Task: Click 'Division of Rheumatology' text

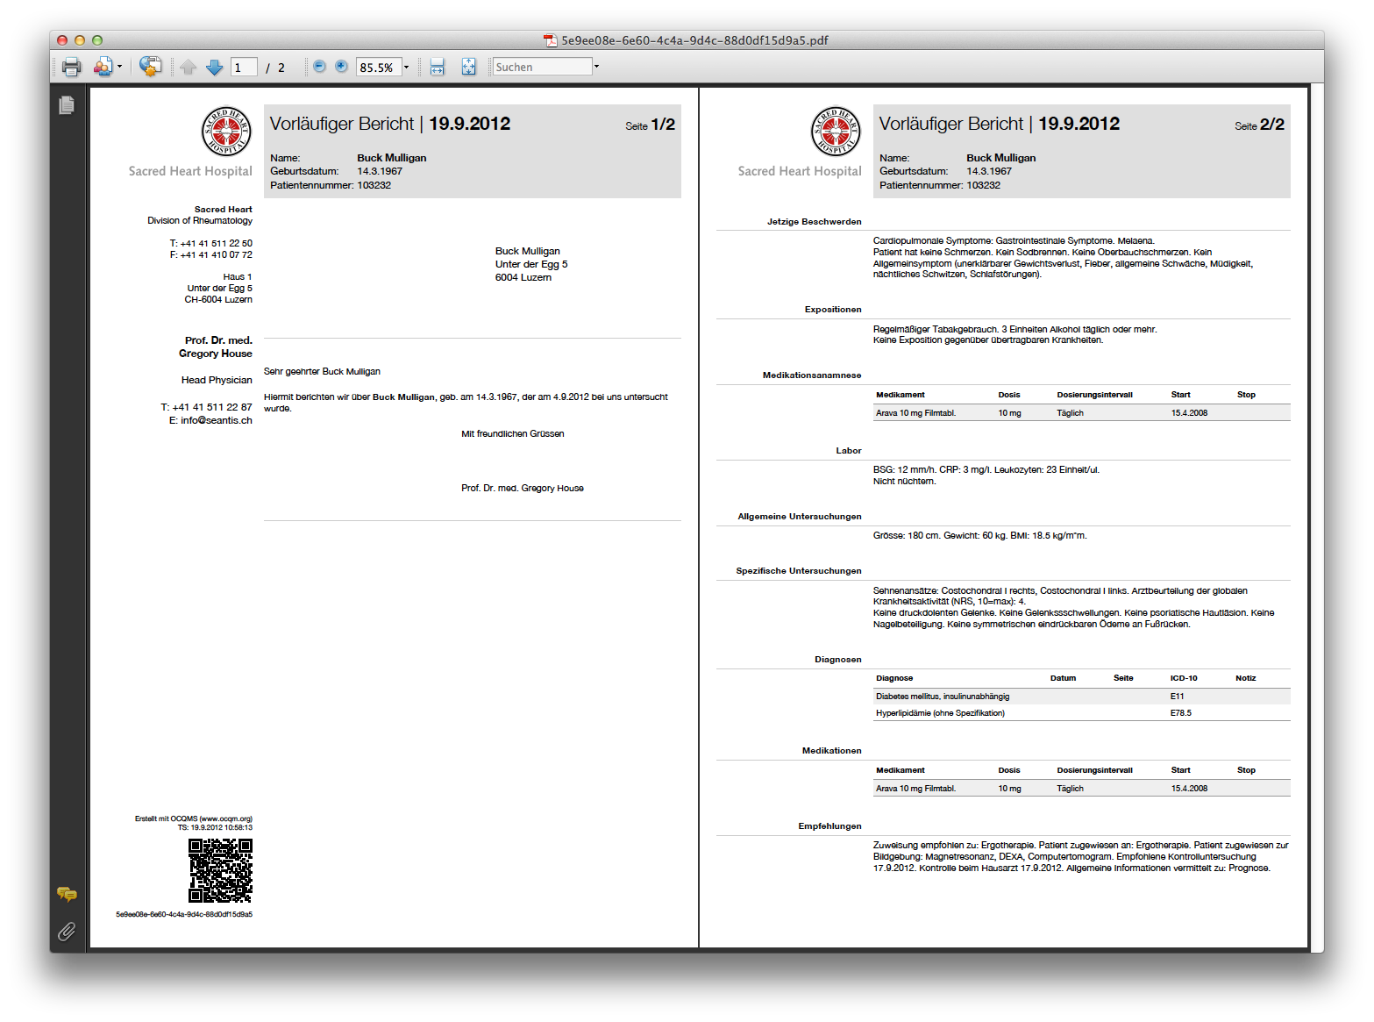Action: point(200,221)
